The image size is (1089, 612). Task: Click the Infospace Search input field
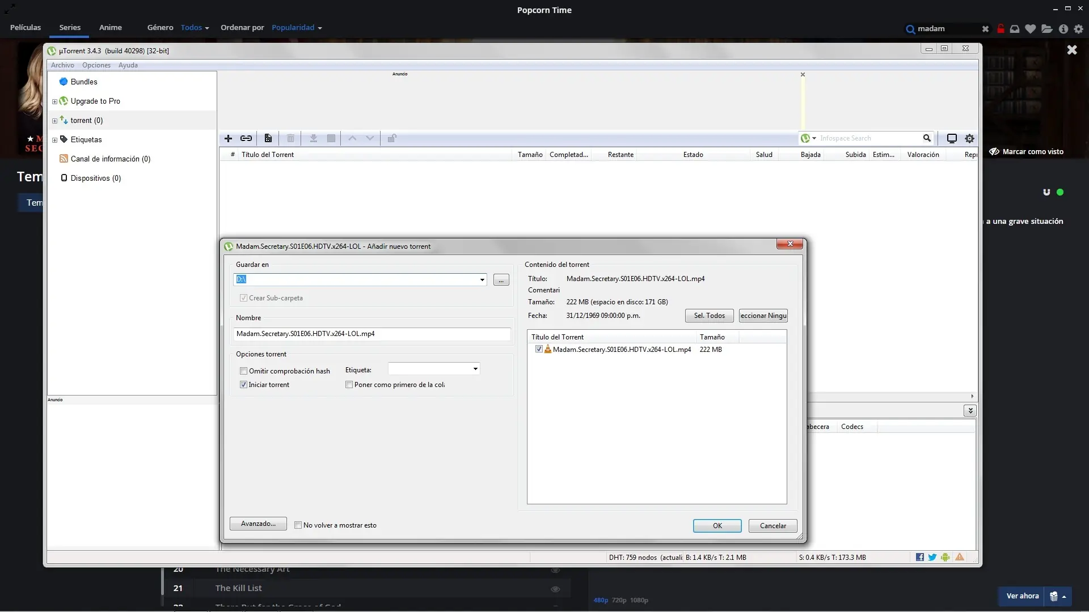(x=869, y=138)
